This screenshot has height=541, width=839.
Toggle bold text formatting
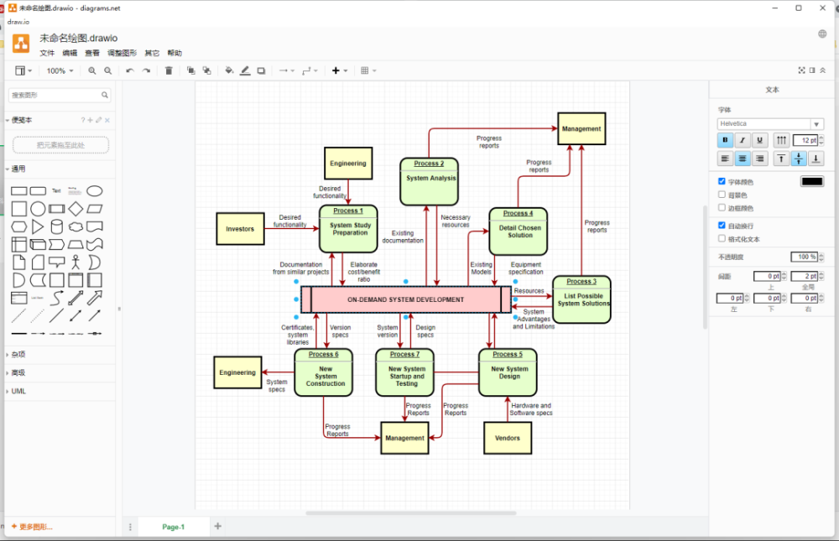[x=725, y=140]
